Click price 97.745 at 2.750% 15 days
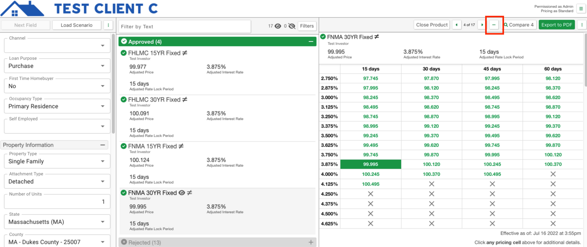 [x=371, y=78]
